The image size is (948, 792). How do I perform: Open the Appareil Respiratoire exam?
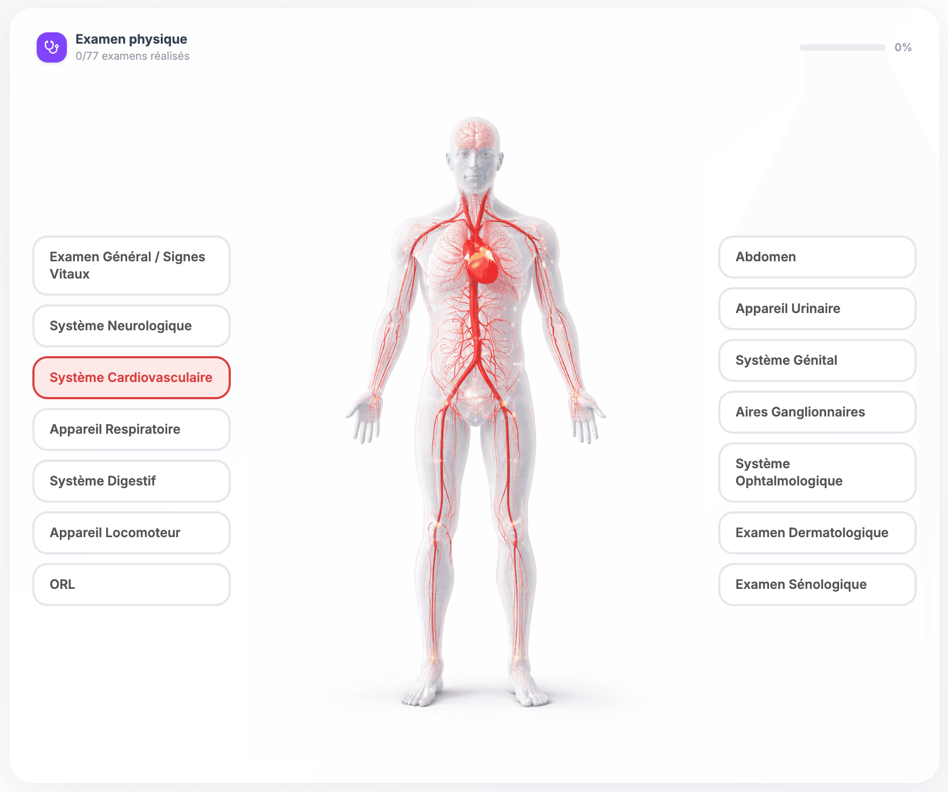click(x=131, y=429)
